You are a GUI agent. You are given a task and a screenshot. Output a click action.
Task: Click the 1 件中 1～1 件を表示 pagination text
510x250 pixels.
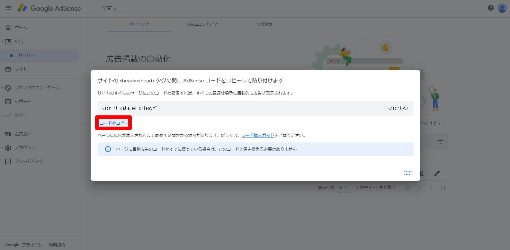click(376, 188)
